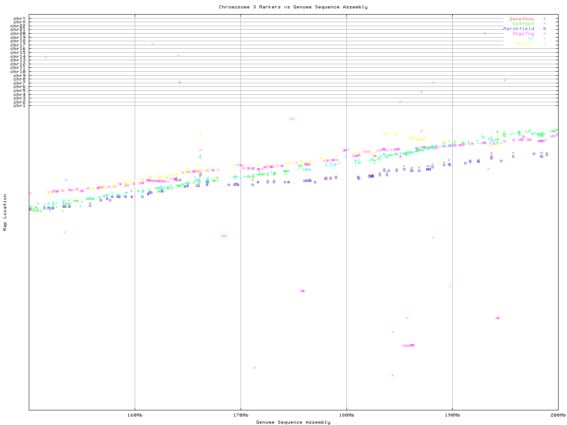The height and width of the screenshot is (425, 567).
Task: Click the ShgcG3 yellow star legend marker
Action: (x=544, y=43)
